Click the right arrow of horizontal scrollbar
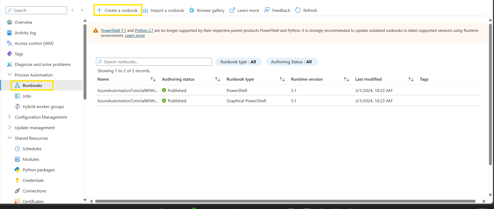The width and height of the screenshot is (494, 209). [484, 201]
